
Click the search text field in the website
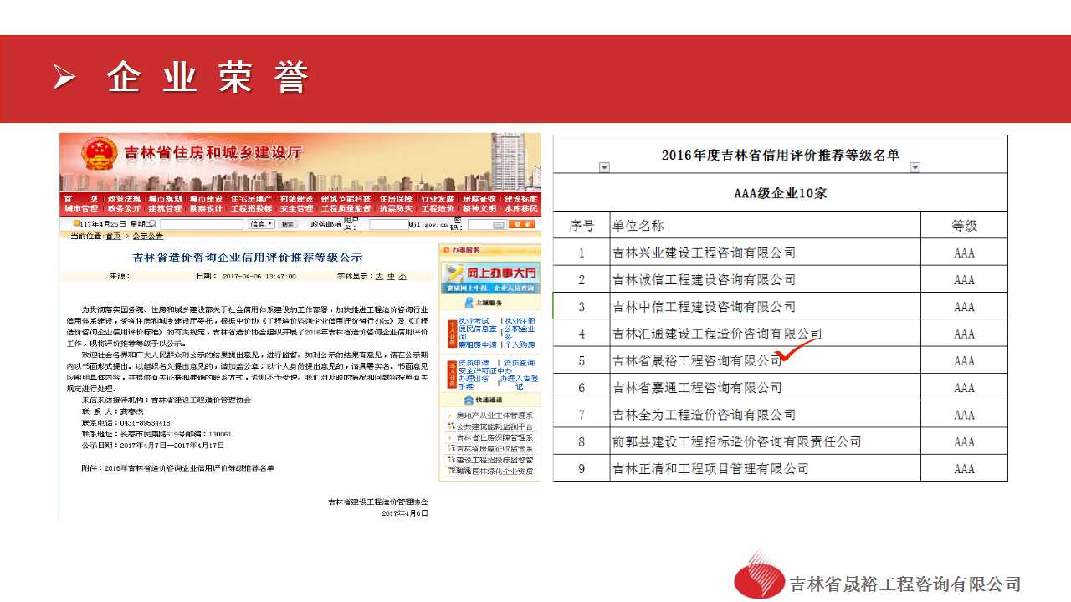[202, 224]
